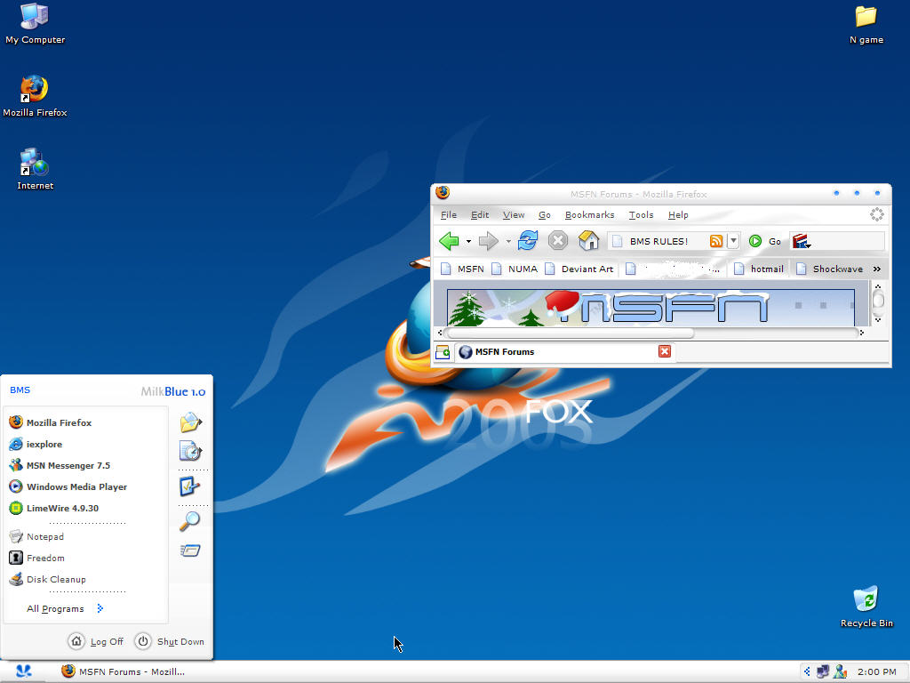Viewport: 910px width, 683px height.
Task: Click the Log Off button
Action: click(96, 641)
